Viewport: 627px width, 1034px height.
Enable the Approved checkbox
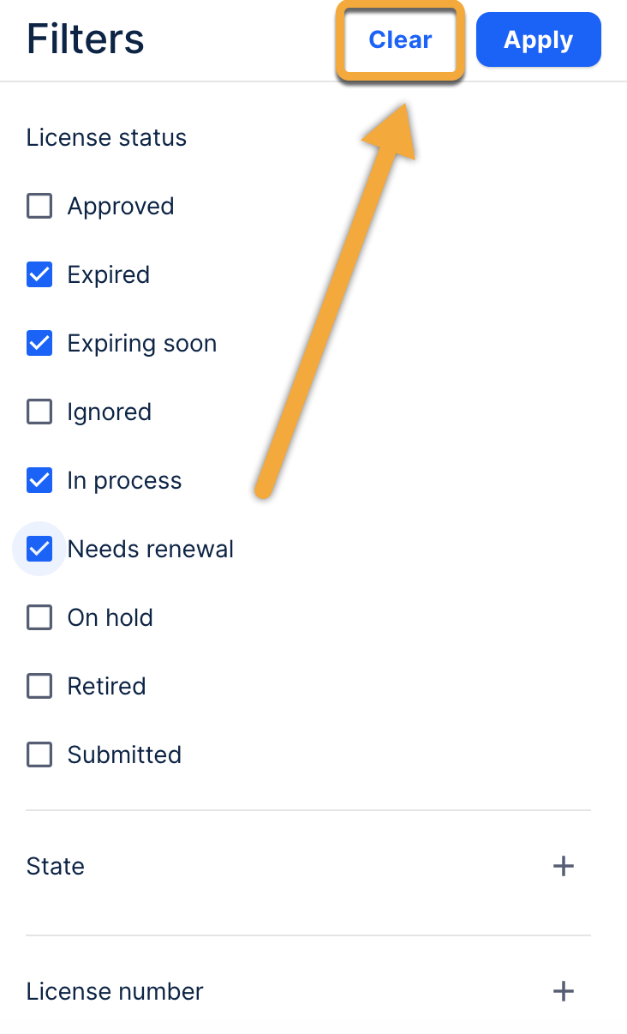point(39,207)
